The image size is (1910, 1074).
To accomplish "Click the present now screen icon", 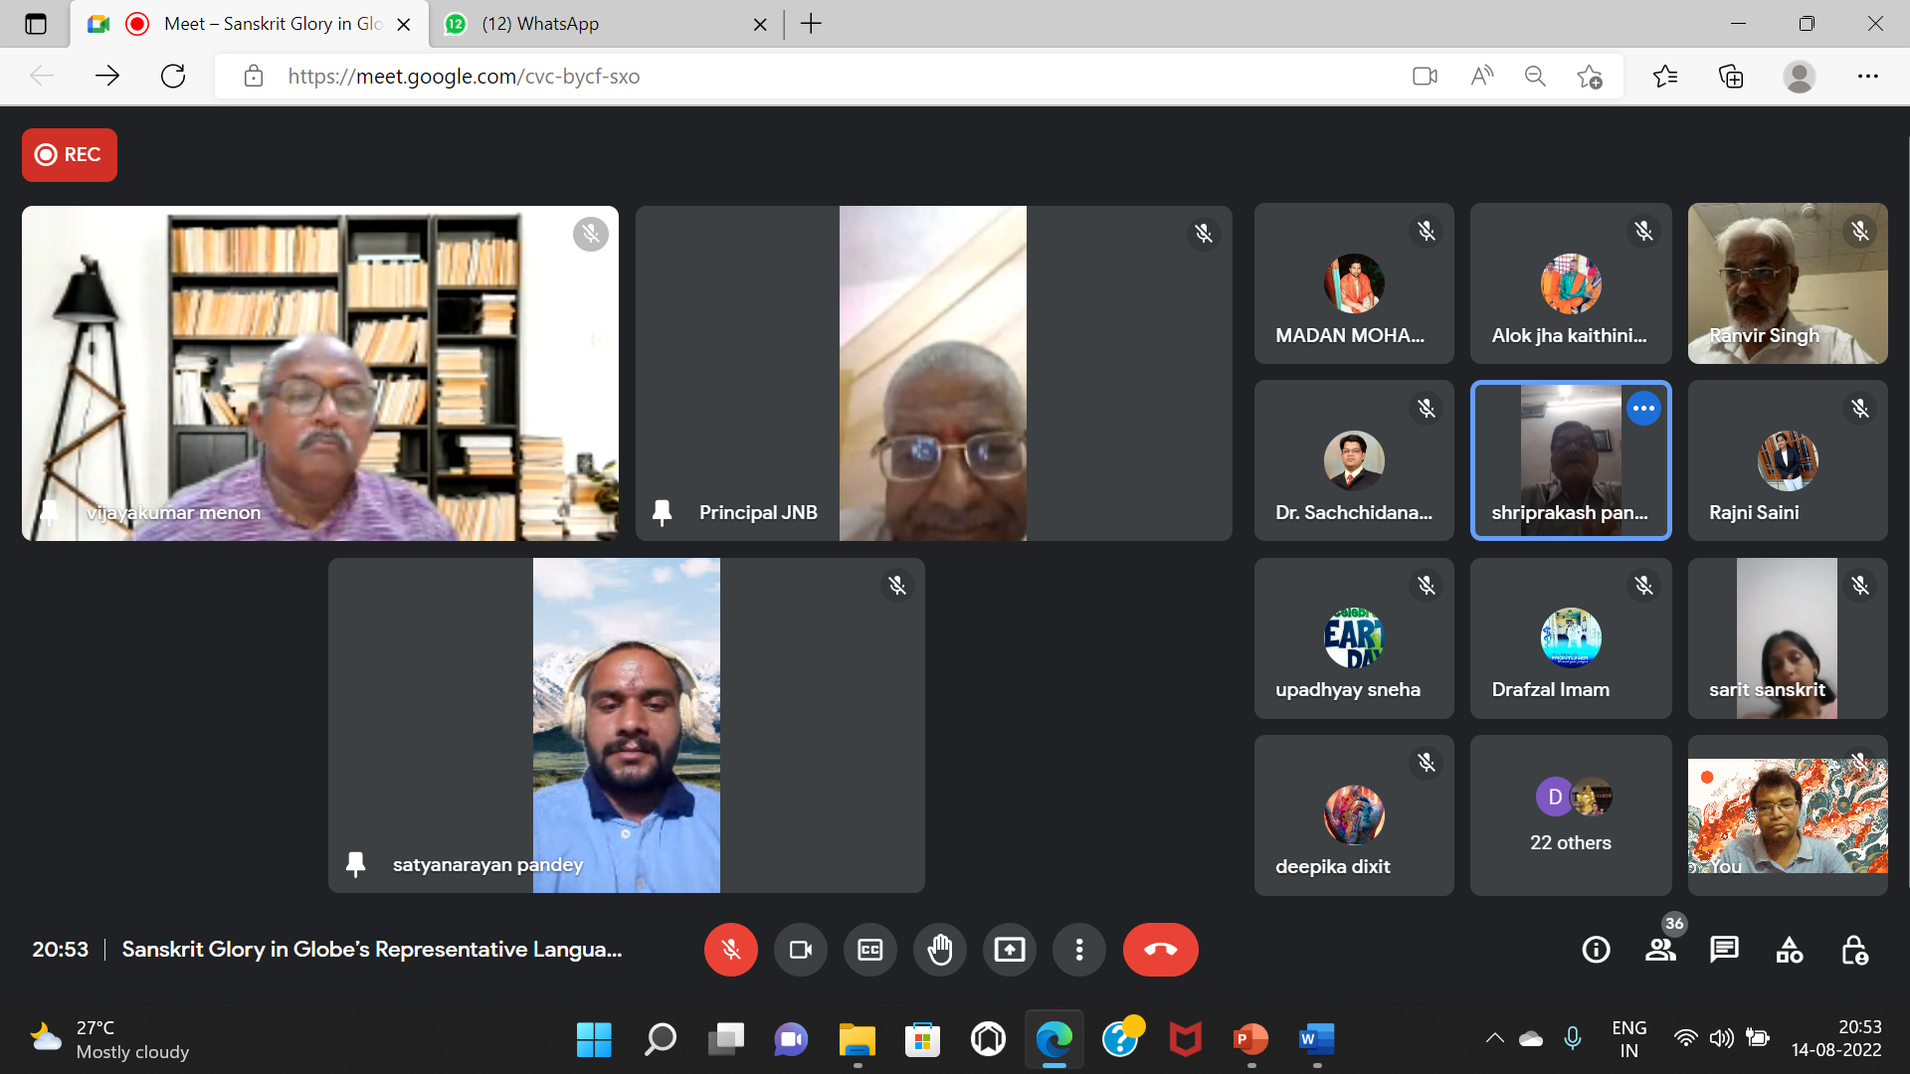I will pyautogui.click(x=1009, y=950).
